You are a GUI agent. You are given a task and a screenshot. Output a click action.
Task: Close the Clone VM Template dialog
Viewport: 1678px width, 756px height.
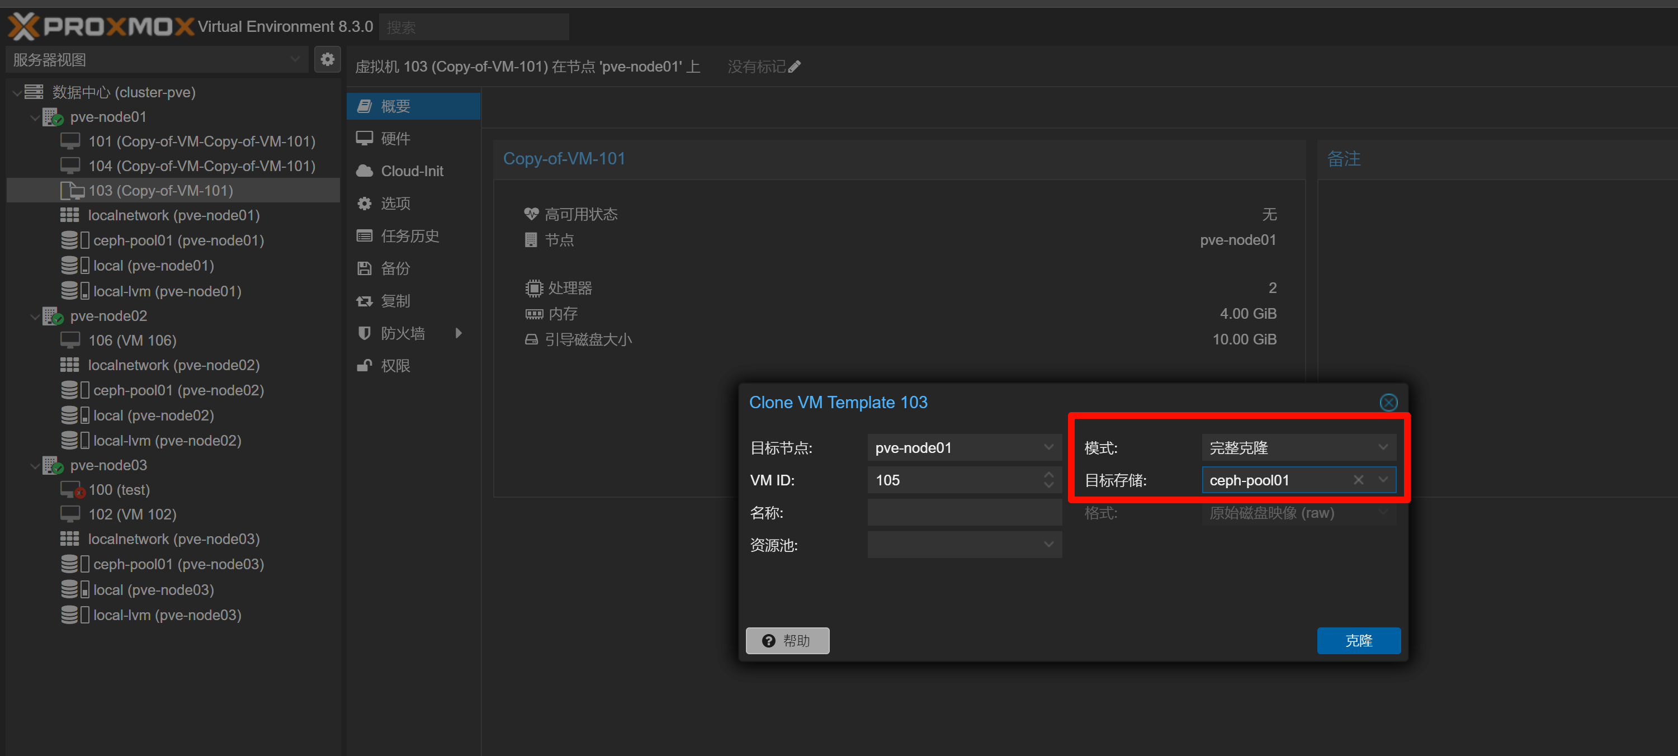(x=1388, y=403)
